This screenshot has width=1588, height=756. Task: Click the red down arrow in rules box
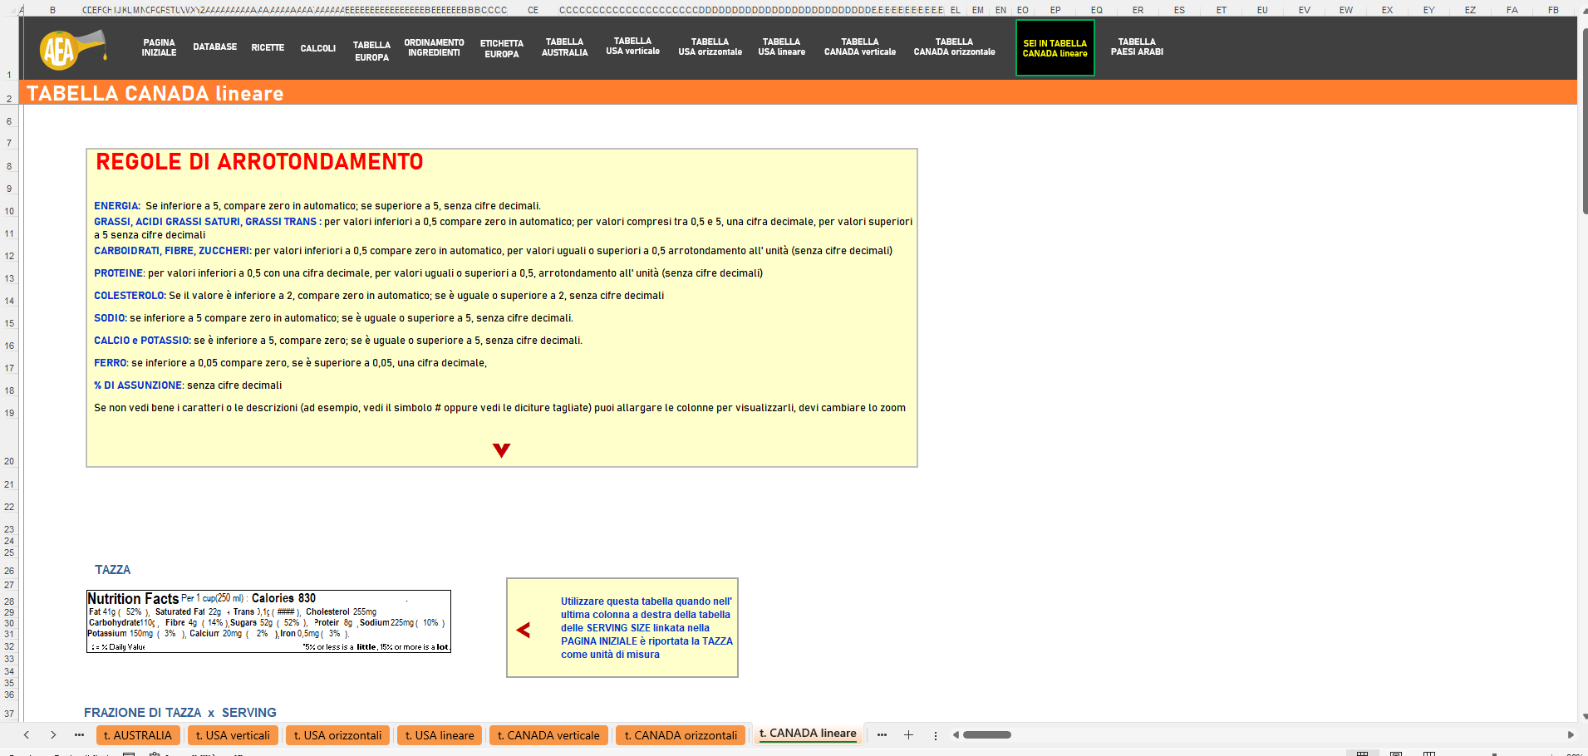pyautogui.click(x=501, y=450)
